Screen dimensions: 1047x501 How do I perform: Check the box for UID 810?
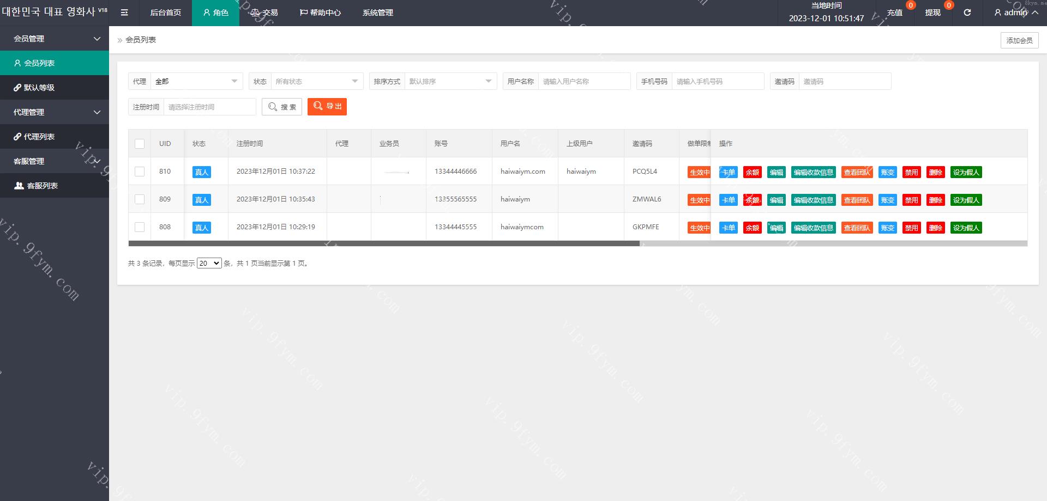pos(140,172)
